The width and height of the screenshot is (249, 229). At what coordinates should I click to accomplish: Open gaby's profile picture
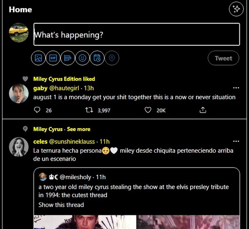click(x=19, y=94)
